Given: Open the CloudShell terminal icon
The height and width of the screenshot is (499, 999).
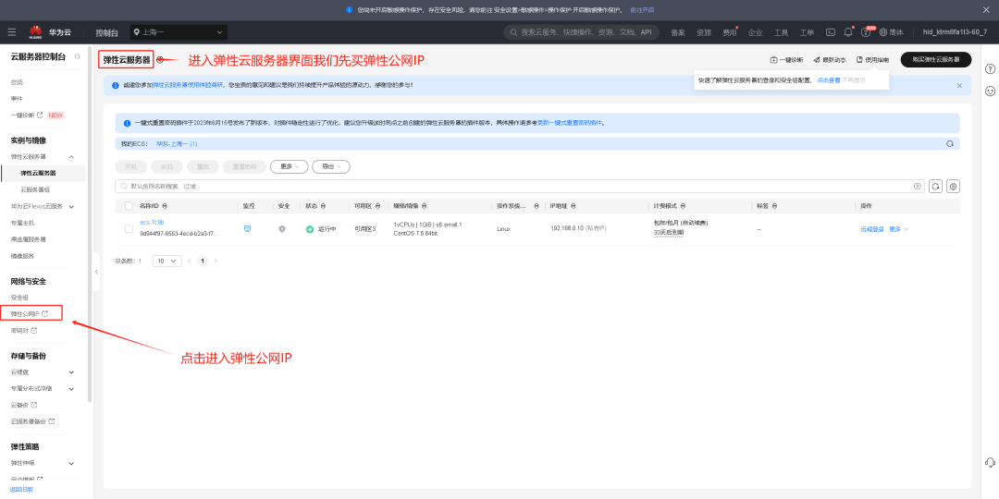Looking at the screenshot, I should pyautogui.click(x=830, y=31).
